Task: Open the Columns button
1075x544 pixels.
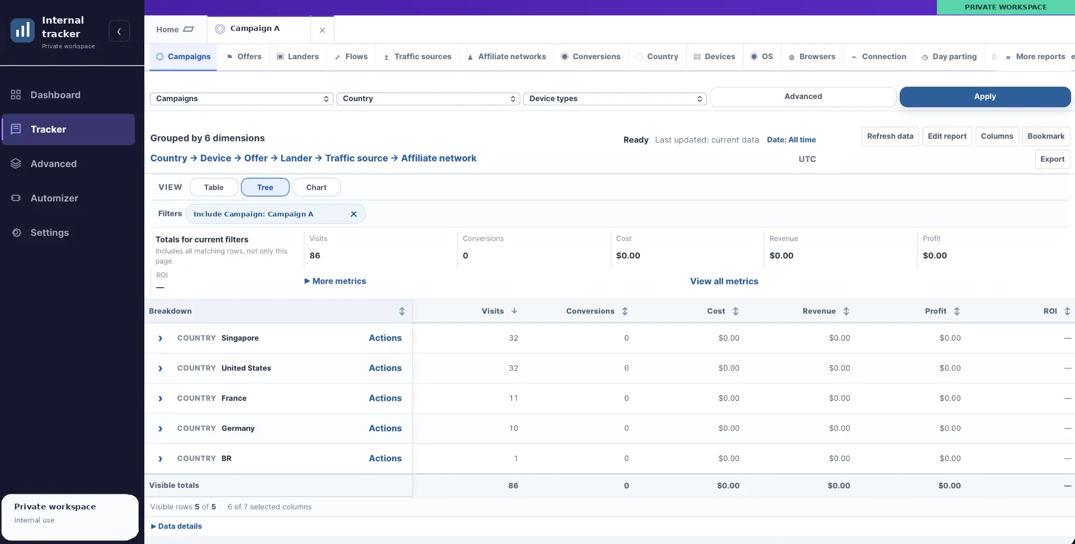Action: tap(997, 136)
